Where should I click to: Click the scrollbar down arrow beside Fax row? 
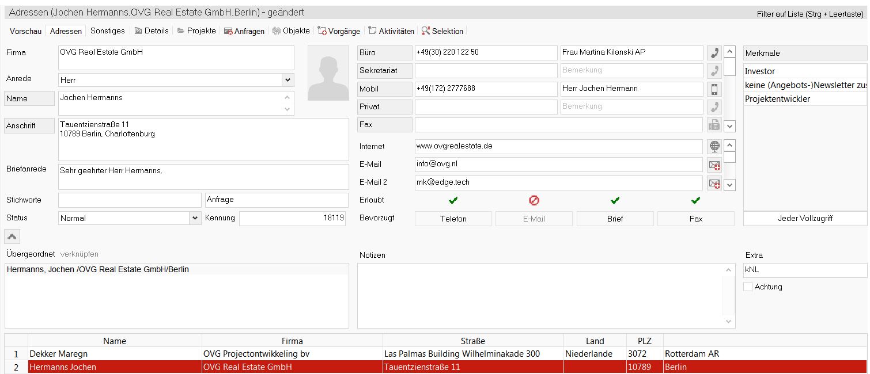729,125
